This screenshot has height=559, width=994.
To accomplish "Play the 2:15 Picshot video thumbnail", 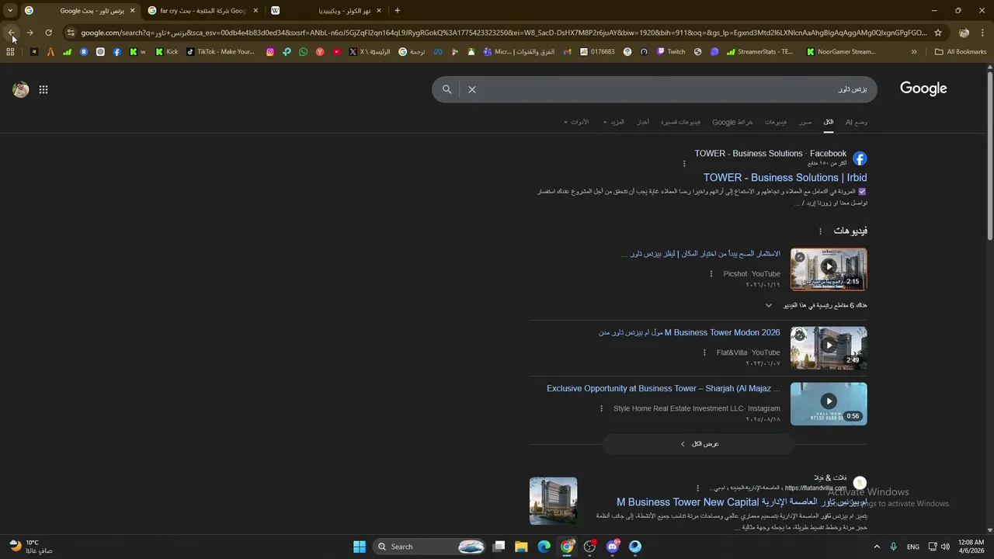I will point(829,269).
